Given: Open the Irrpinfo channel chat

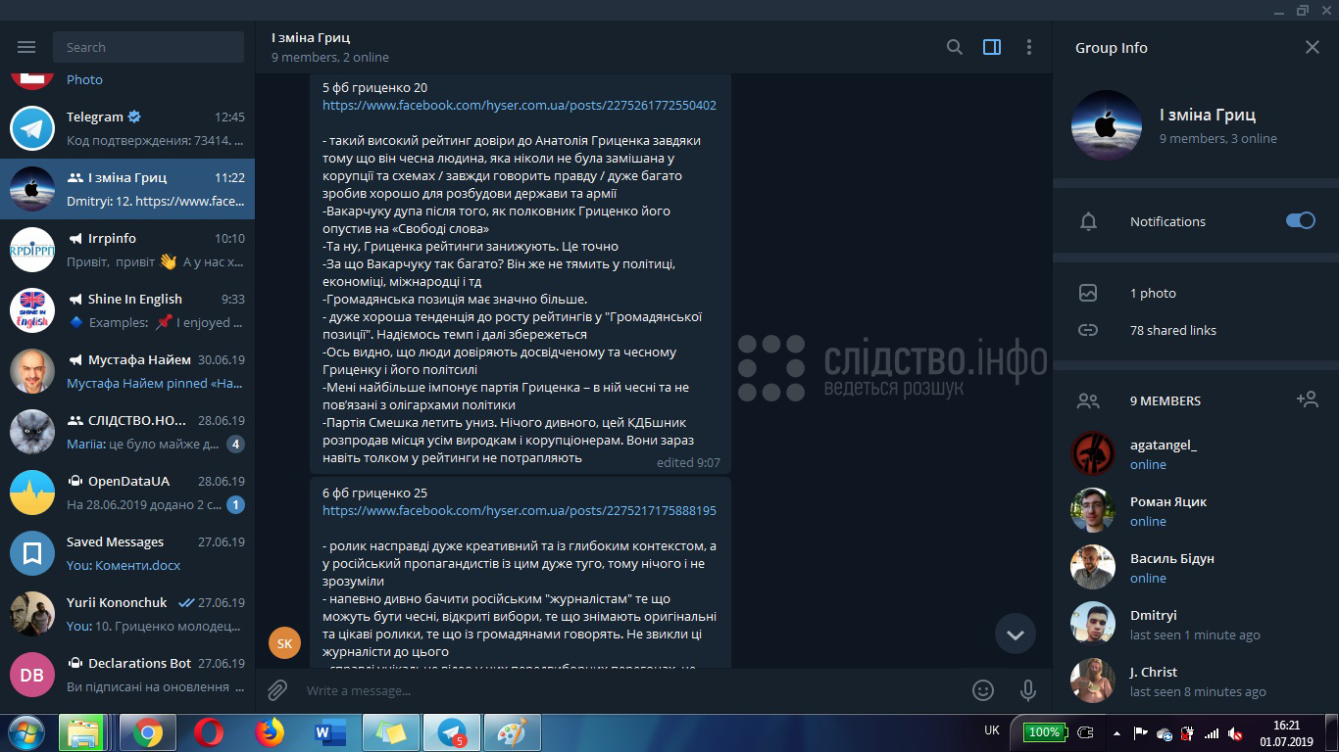Looking at the screenshot, I should [x=127, y=250].
